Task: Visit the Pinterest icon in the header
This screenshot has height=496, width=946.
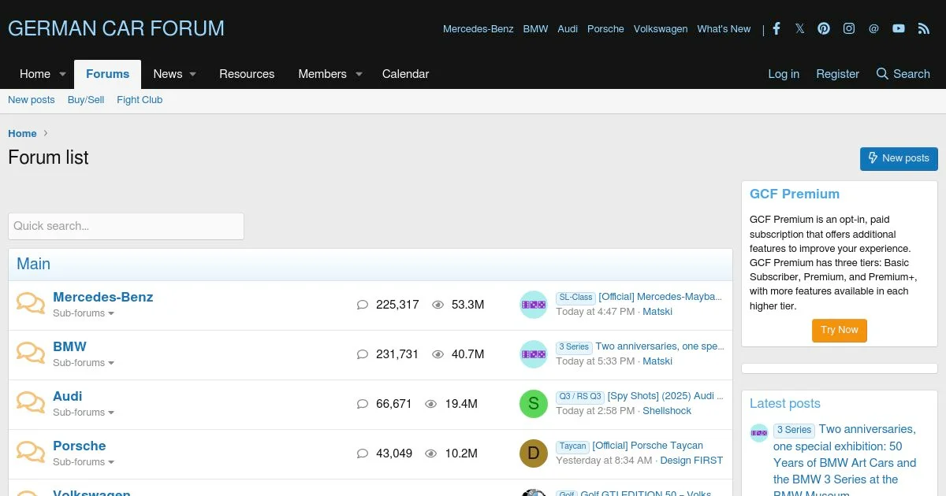Action: click(824, 28)
